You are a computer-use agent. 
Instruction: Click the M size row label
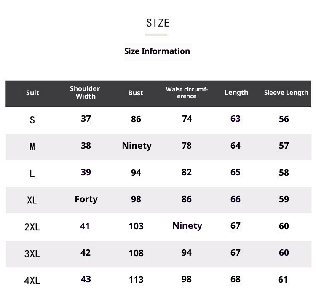click(32, 147)
